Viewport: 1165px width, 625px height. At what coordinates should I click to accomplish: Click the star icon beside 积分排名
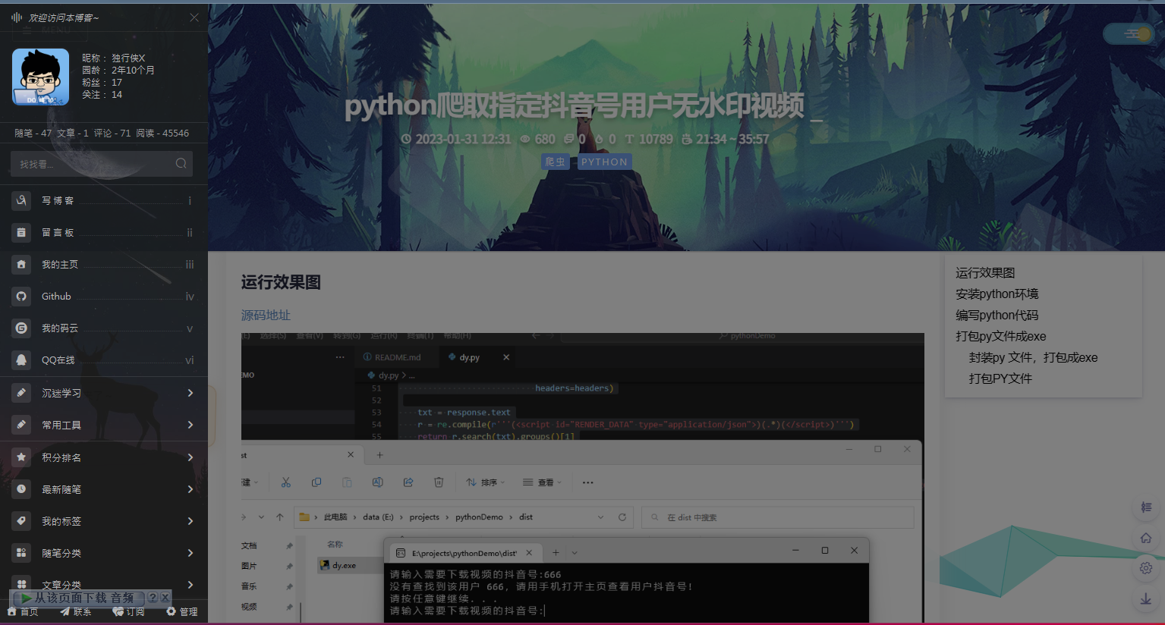tap(21, 457)
